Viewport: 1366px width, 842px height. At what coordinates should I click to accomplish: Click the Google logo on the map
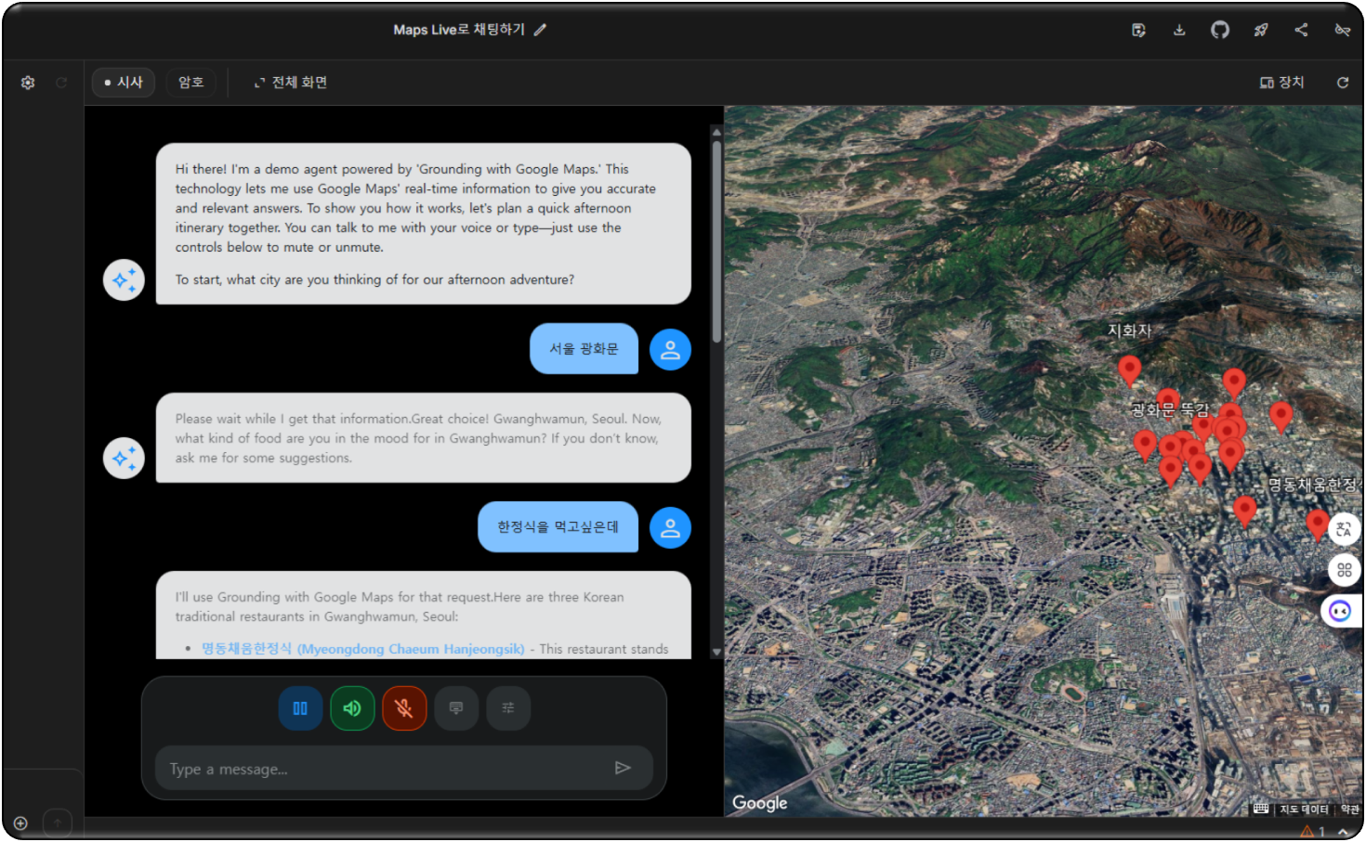coord(759,803)
